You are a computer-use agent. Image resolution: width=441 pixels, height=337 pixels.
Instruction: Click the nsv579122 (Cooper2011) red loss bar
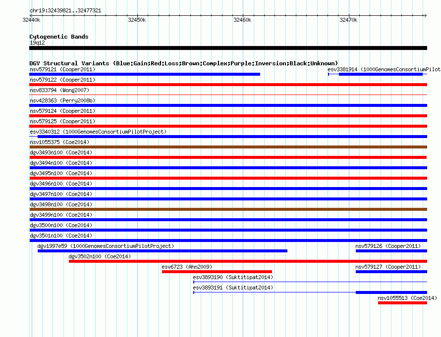click(x=228, y=85)
